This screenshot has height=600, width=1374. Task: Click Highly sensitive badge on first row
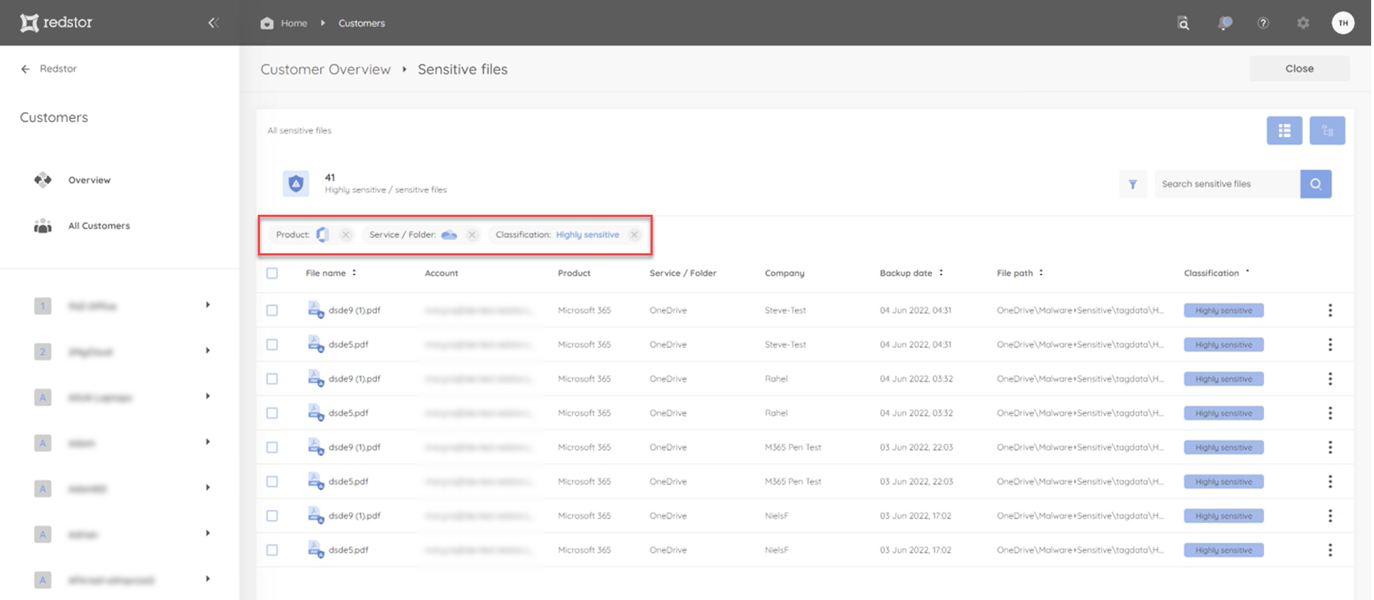(1223, 310)
